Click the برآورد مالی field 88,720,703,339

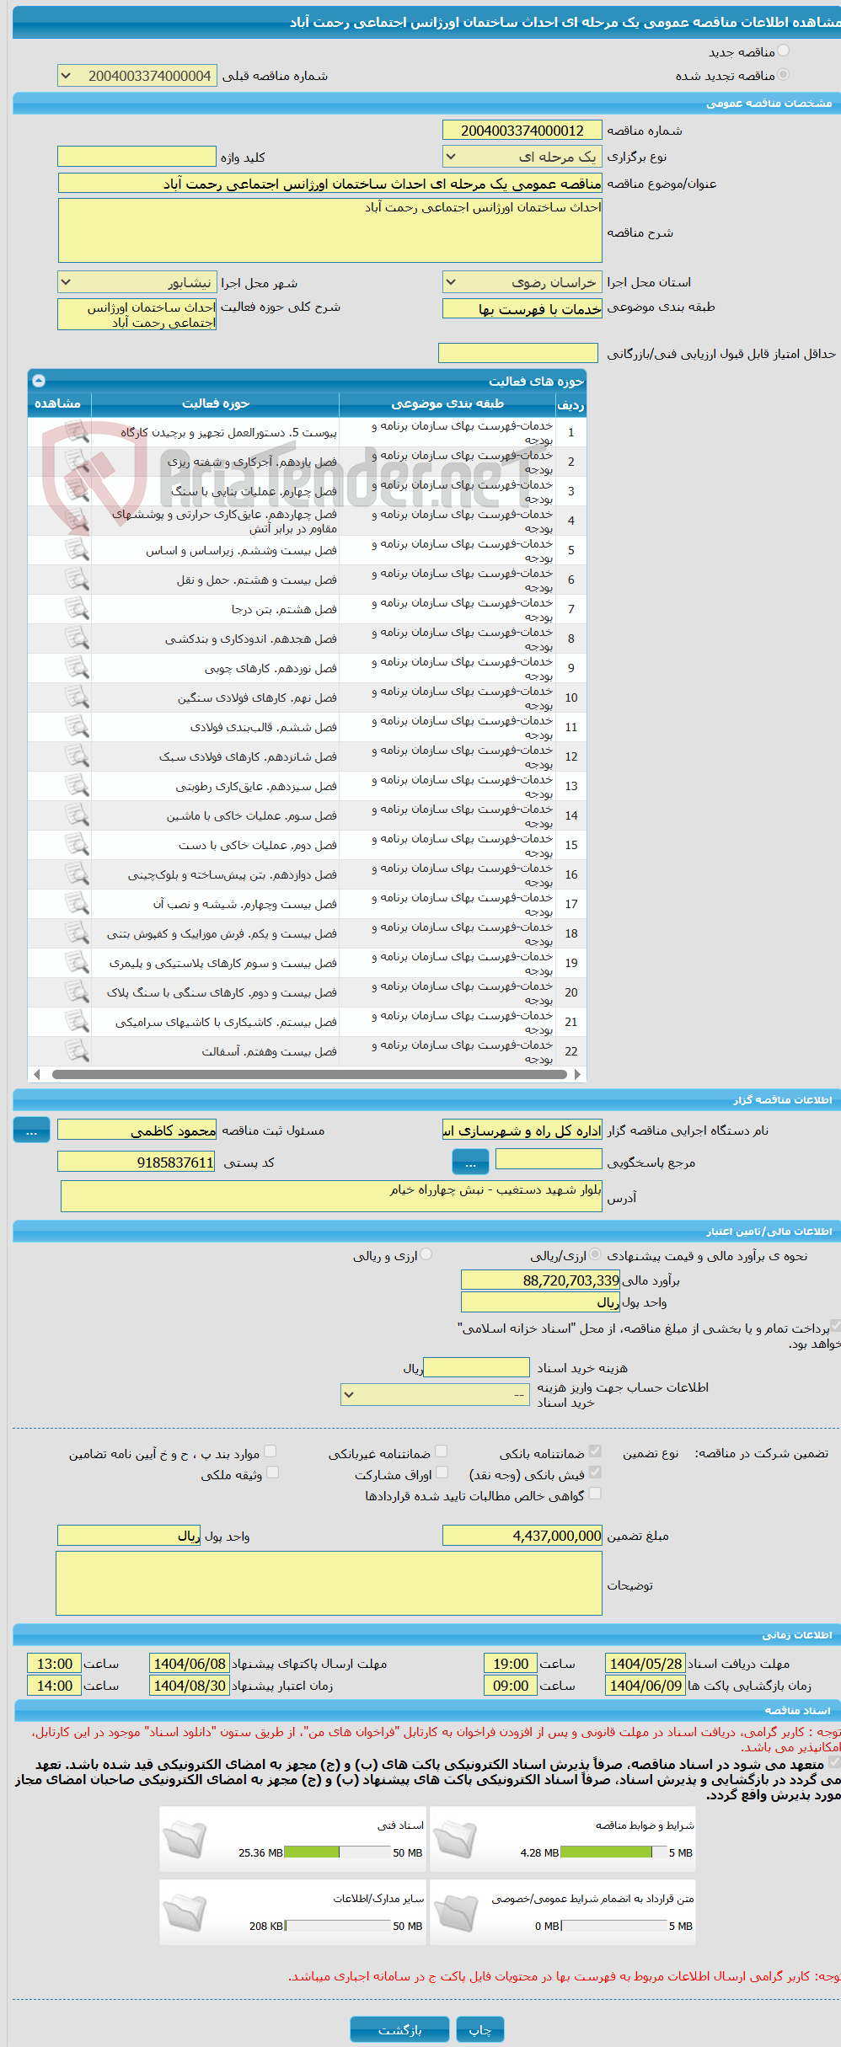point(541,1280)
